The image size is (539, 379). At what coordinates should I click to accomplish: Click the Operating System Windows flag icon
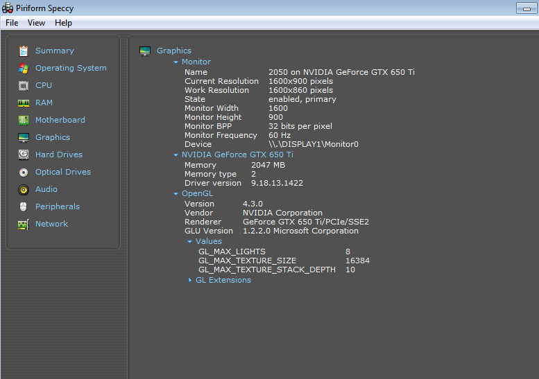[24, 69]
